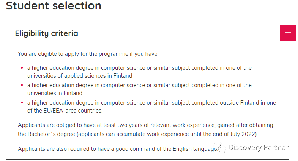Viewport: 298px width, 161px height.
Task: Click the 'Bachelor's degree' phrase
Action: click(x=51, y=134)
